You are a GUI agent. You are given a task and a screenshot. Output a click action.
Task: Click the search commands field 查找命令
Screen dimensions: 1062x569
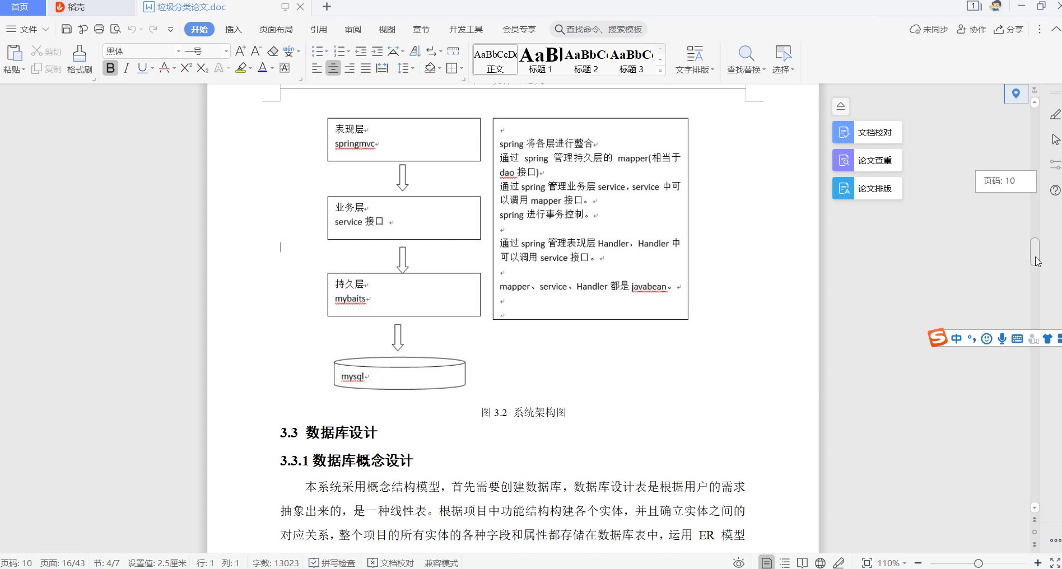coord(598,29)
